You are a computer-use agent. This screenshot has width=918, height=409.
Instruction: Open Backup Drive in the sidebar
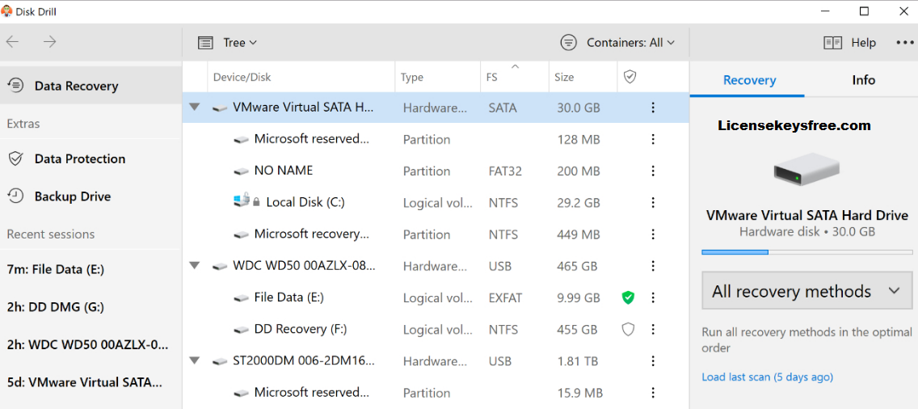tap(91, 196)
